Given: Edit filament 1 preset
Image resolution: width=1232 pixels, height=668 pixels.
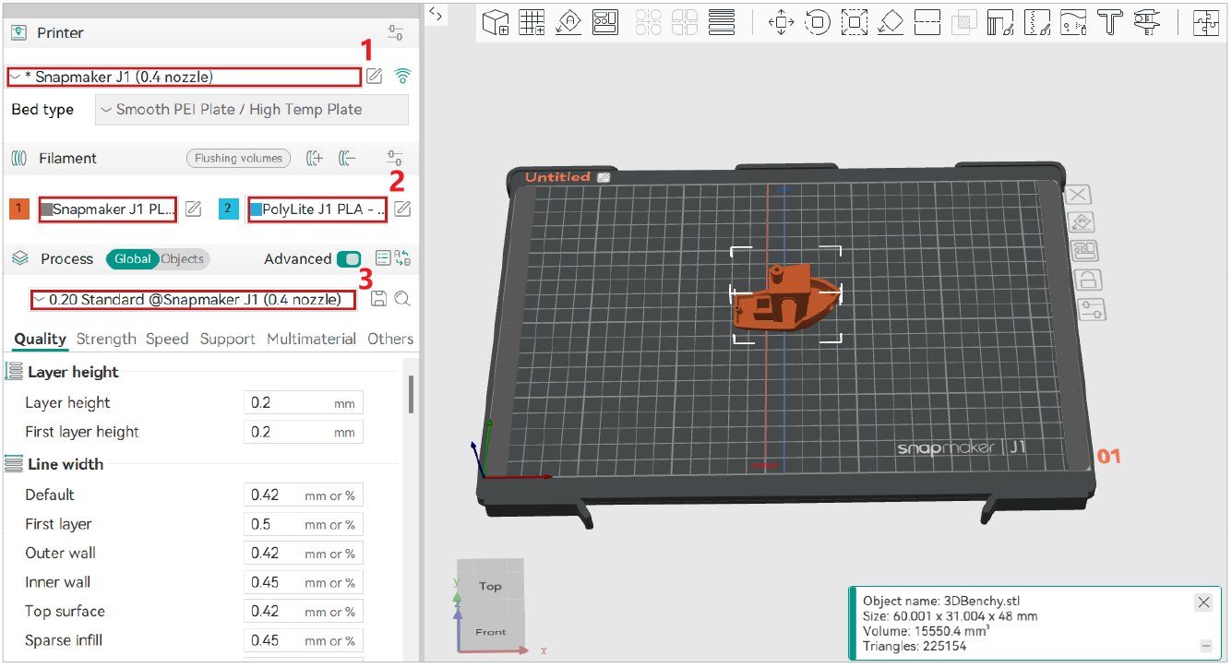Looking at the screenshot, I should [193, 209].
